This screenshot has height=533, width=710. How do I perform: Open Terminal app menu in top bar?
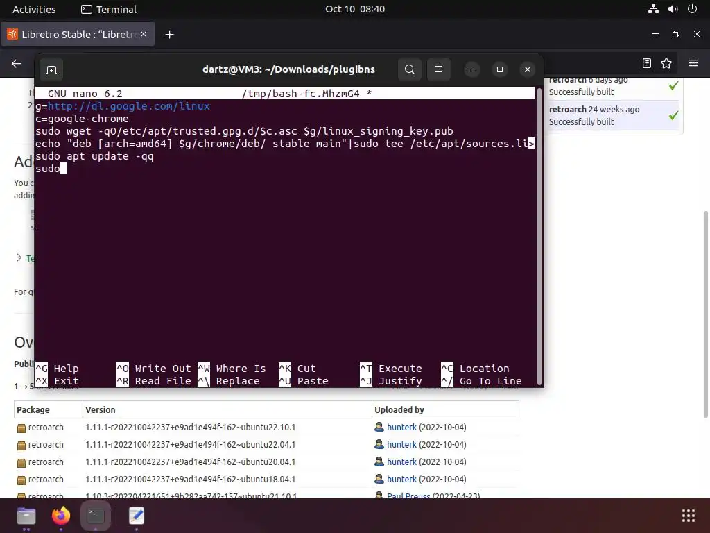click(109, 9)
